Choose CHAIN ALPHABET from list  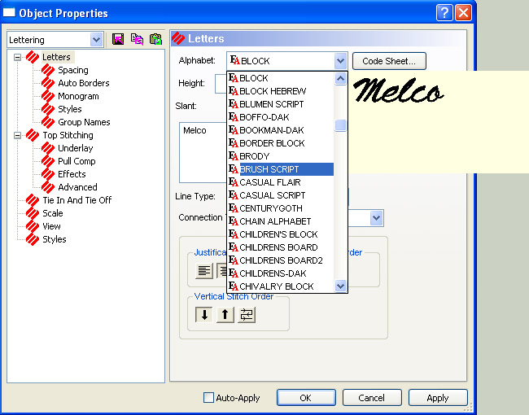[281, 221]
